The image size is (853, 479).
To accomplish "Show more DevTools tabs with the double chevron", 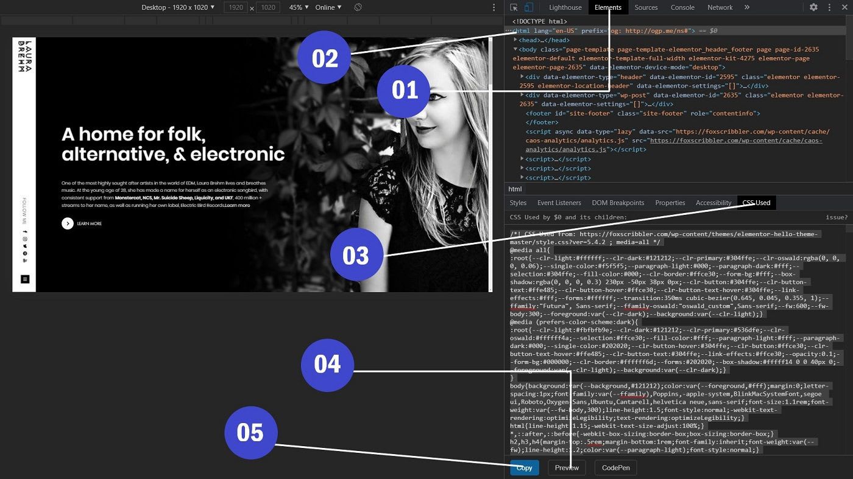I will [747, 7].
